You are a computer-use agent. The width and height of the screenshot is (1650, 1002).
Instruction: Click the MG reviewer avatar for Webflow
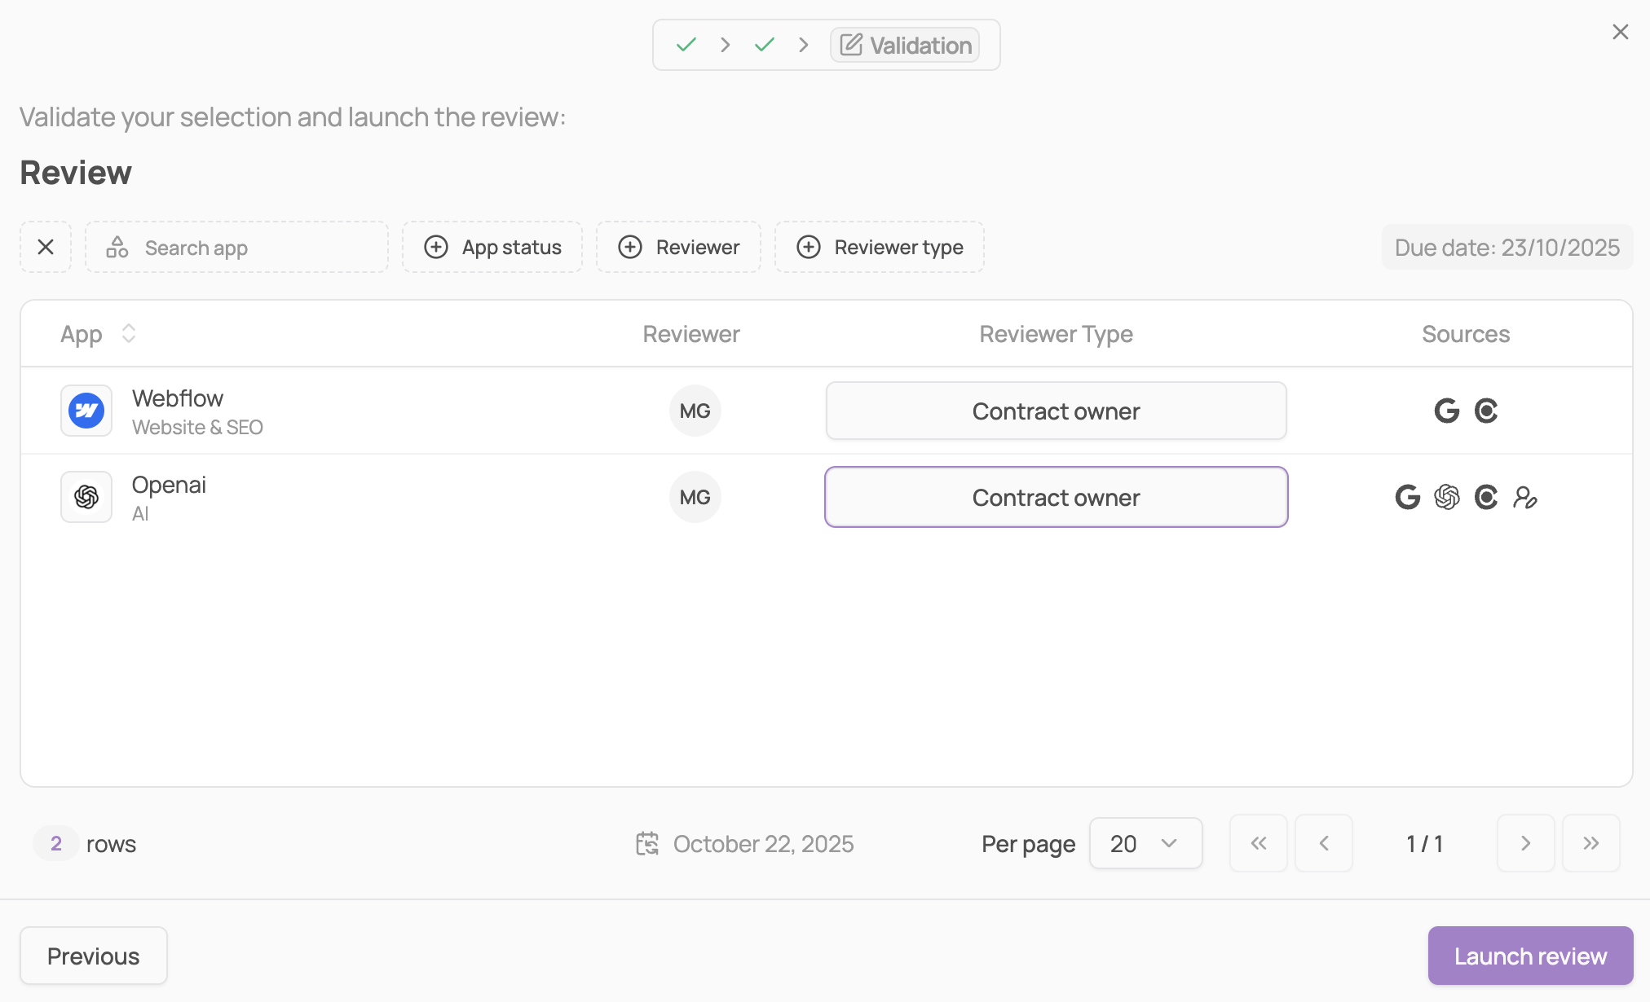click(695, 411)
